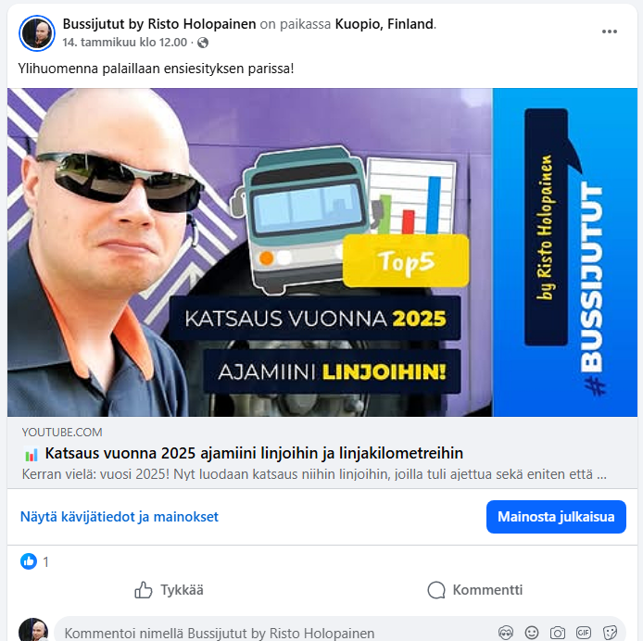Open the reactions count of 1
Viewport: 643px width, 641px height.
tap(46, 562)
